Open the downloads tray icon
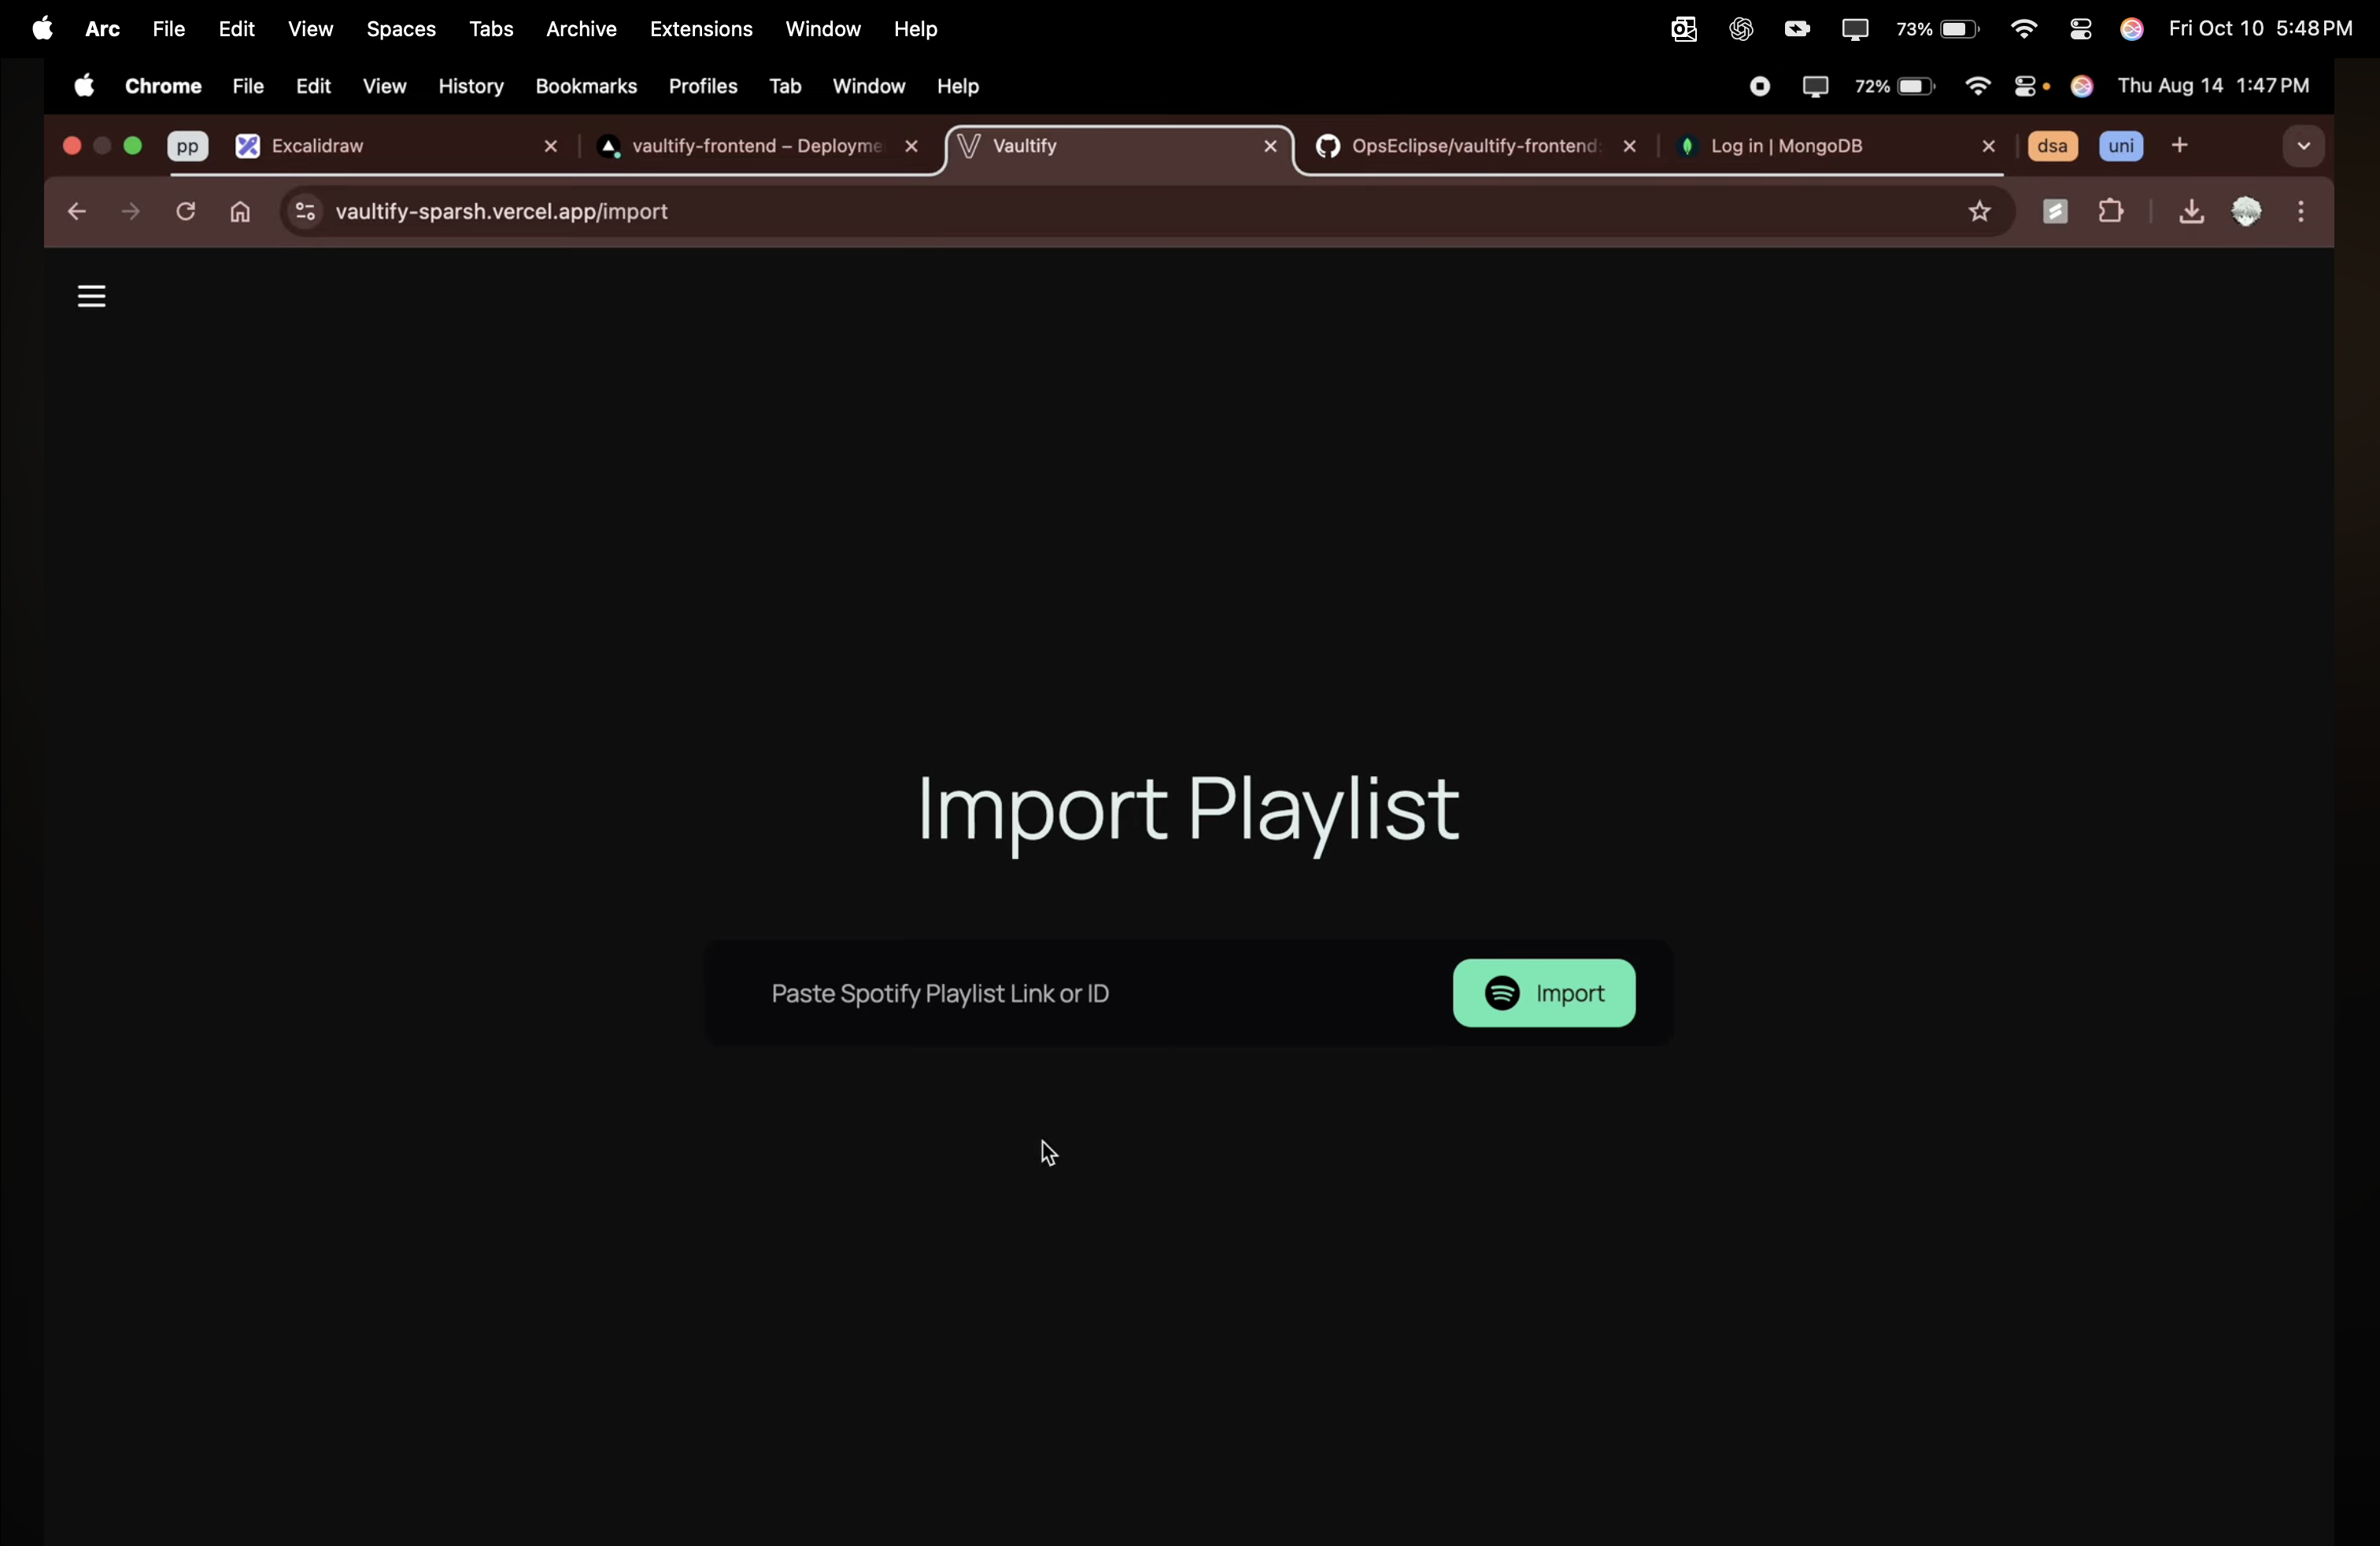Viewport: 2380px width, 1546px height. point(2190,212)
